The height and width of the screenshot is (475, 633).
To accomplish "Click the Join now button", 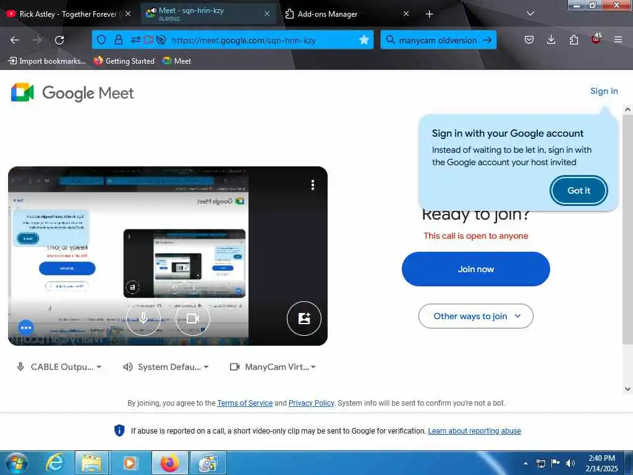I will 475,269.
